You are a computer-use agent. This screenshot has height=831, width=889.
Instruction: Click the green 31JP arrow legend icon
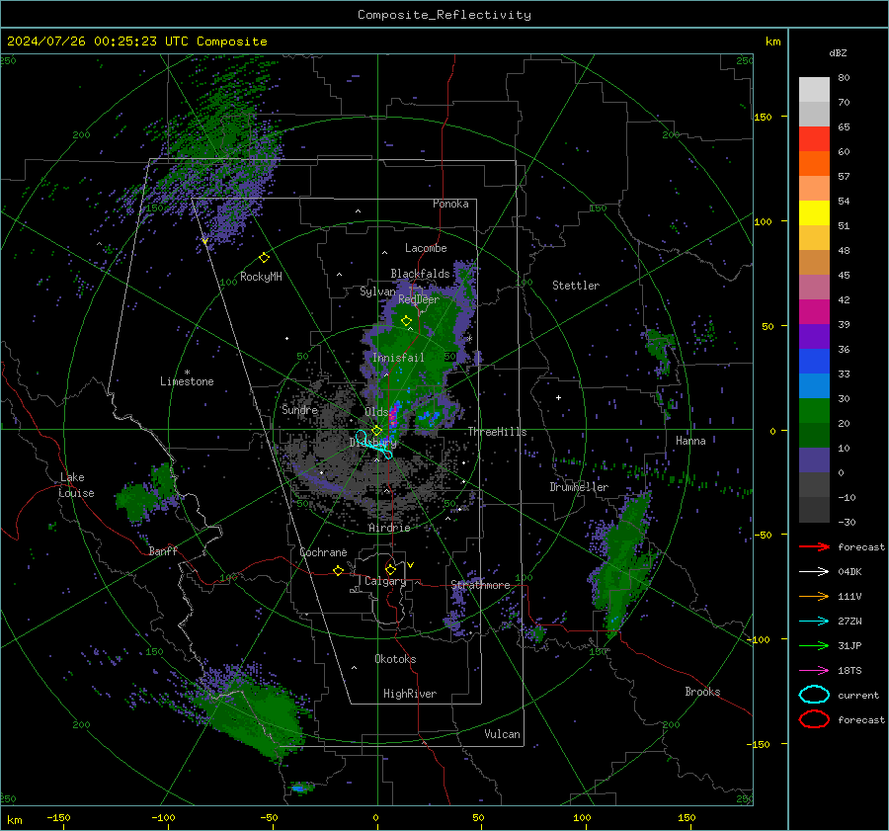point(814,645)
